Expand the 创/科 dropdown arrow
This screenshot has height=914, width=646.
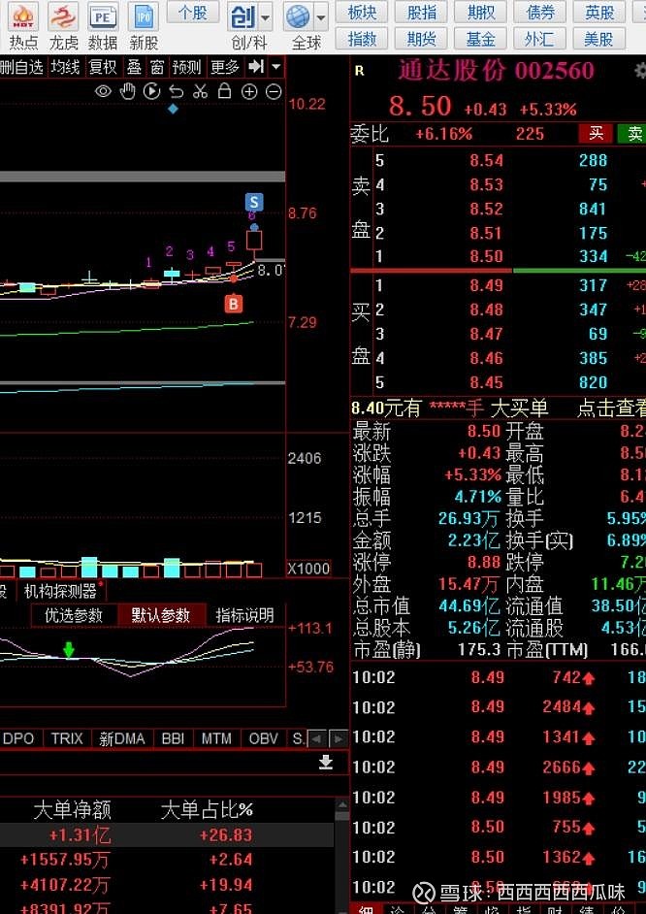pos(266,18)
